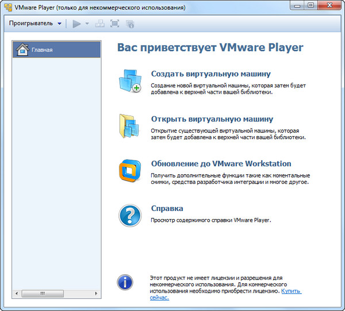This screenshot has width=345, height=311.
Task: Click the home icon beside Главная
Action: click(22, 49)
